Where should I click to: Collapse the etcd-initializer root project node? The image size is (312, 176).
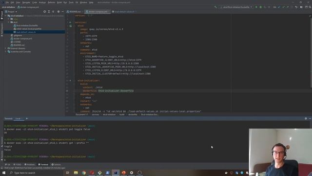click(6, 16)
